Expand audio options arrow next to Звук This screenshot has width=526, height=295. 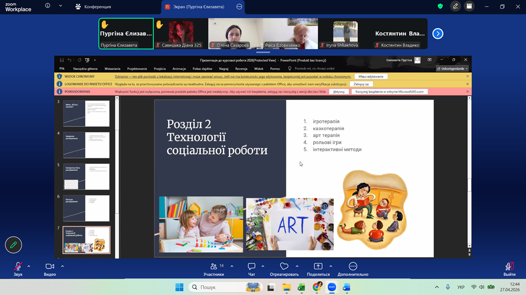(29, 266)
